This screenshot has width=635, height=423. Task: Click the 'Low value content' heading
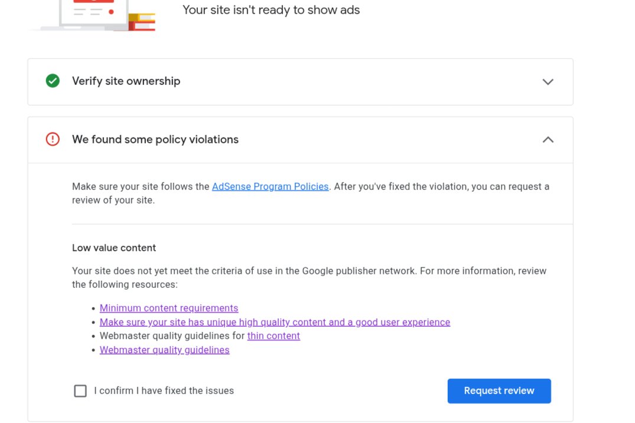tap(114, 248)
